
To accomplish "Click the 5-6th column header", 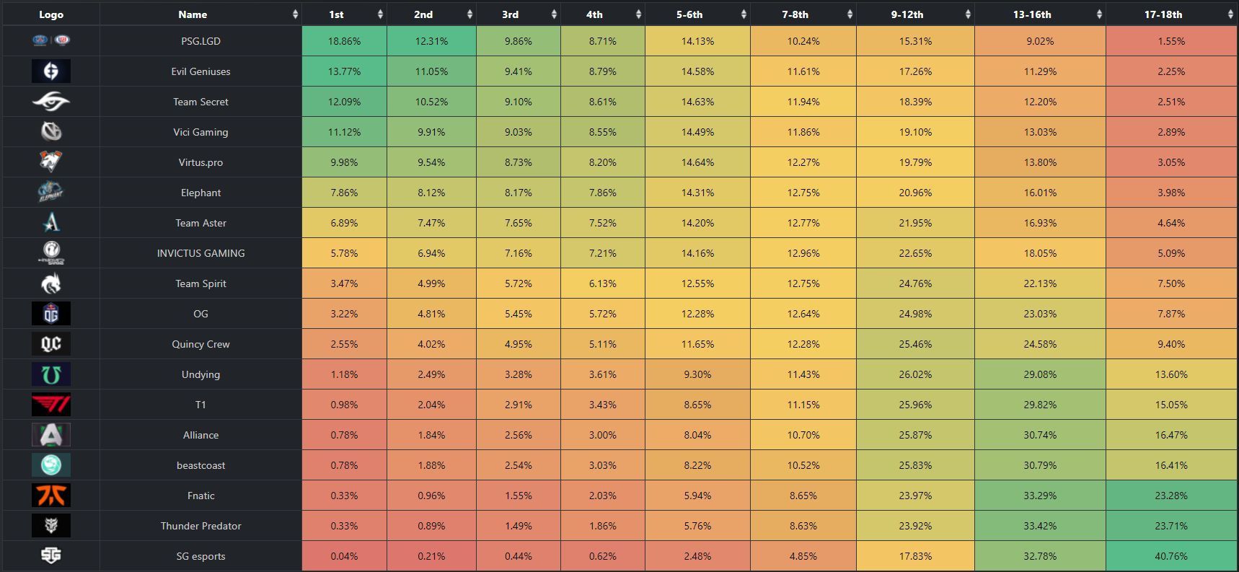I will click(x=689, y=14).
